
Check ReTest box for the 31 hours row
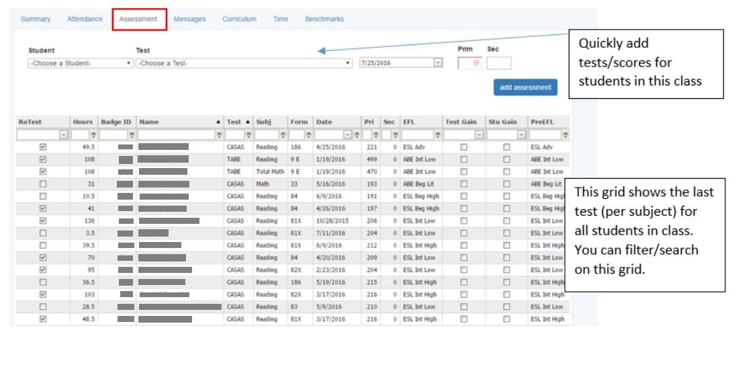(44, 184)
